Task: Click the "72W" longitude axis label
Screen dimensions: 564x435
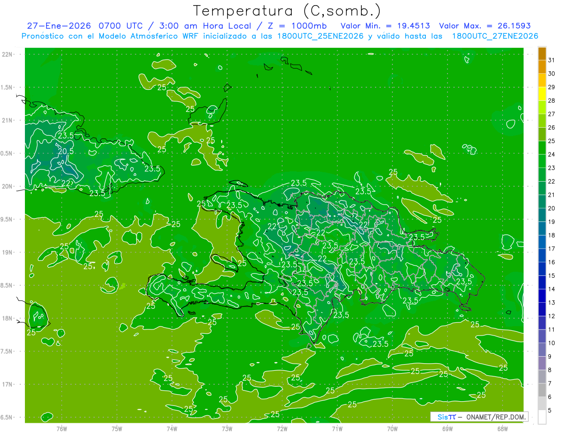Action: [282, 428]
